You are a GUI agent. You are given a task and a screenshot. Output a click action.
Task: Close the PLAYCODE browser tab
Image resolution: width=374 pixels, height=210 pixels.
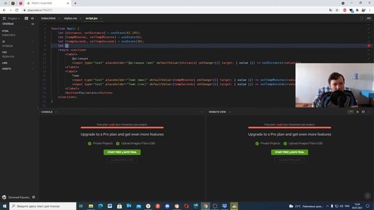tap(68, 3)
